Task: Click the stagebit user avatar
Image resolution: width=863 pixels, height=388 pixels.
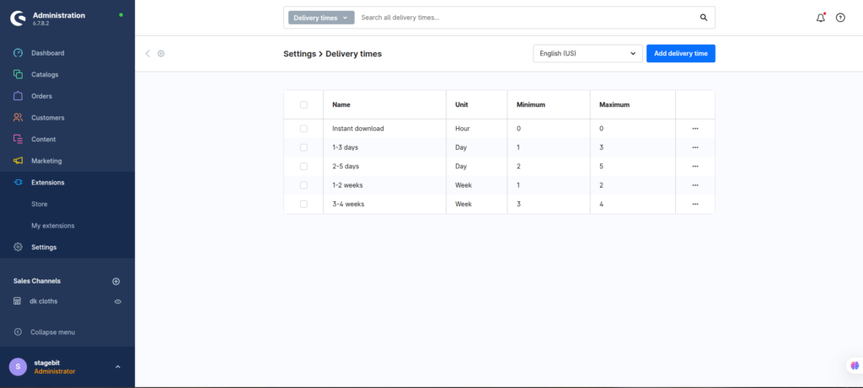Action: click(18, 367)
